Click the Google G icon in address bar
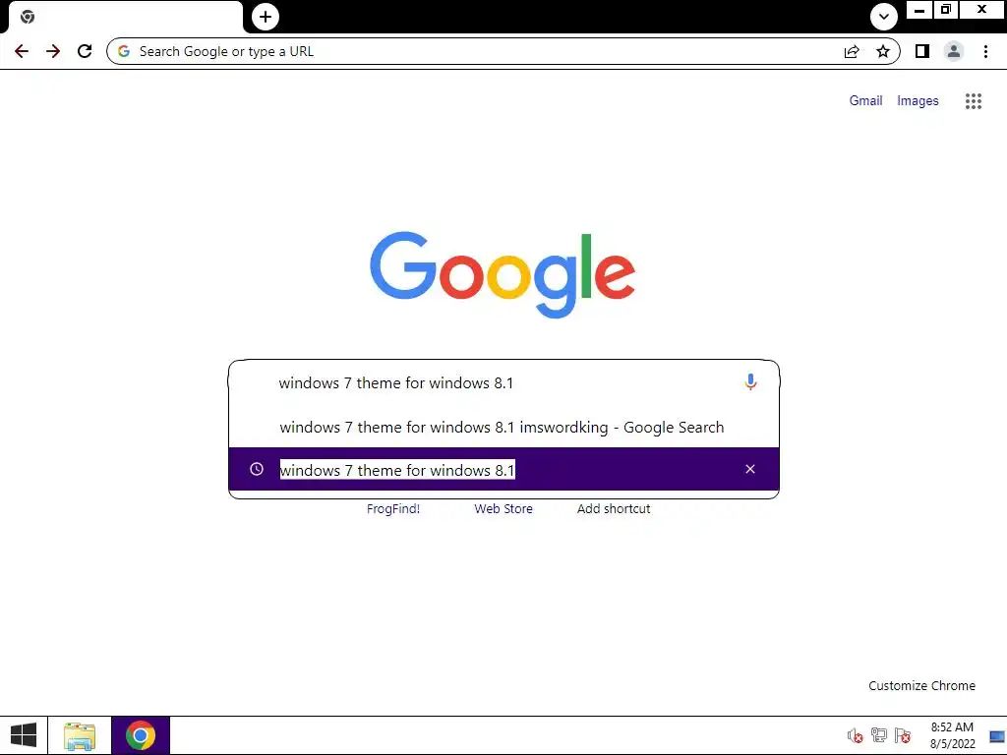Screen dimensions: 1007x755 [x=124, y=51]
